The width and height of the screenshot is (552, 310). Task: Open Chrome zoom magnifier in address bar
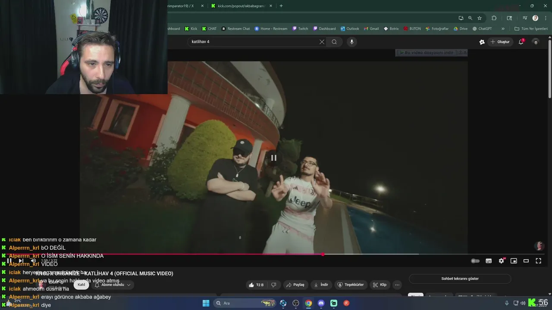470,18
